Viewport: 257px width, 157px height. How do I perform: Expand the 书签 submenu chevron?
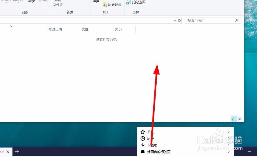229,132
